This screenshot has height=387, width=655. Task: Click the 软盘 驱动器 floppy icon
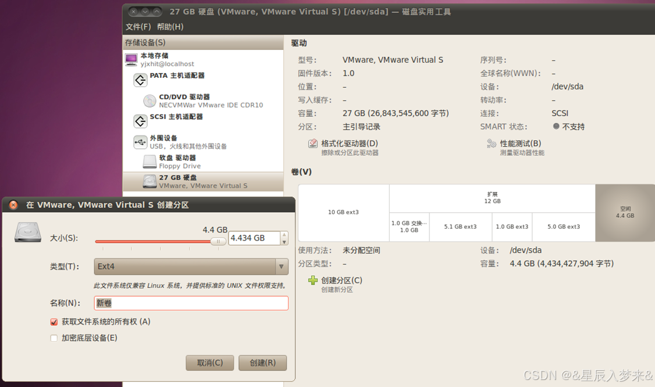pyautogui.click(x=149, y=162)
